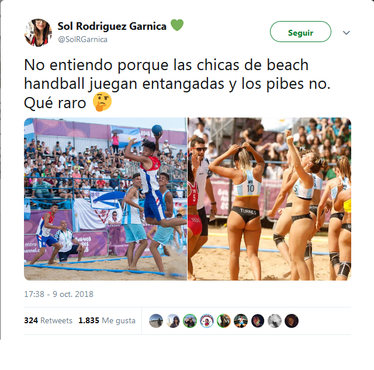Open the fourth liker avatar with cartoon logo
374x370 pixels.
[x=207, y=321]
